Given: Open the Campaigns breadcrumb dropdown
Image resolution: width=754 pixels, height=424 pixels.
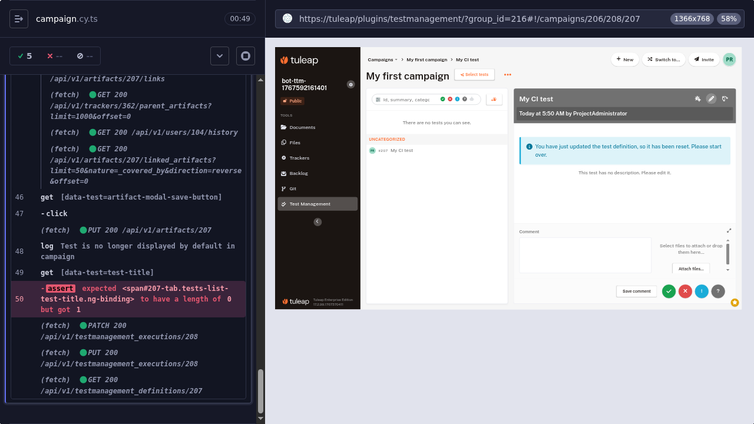Looking at the screenshot, I should click(x=382, y=59).
